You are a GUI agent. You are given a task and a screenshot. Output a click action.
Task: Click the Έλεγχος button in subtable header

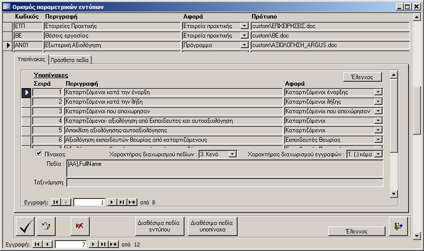click(362, 77)
